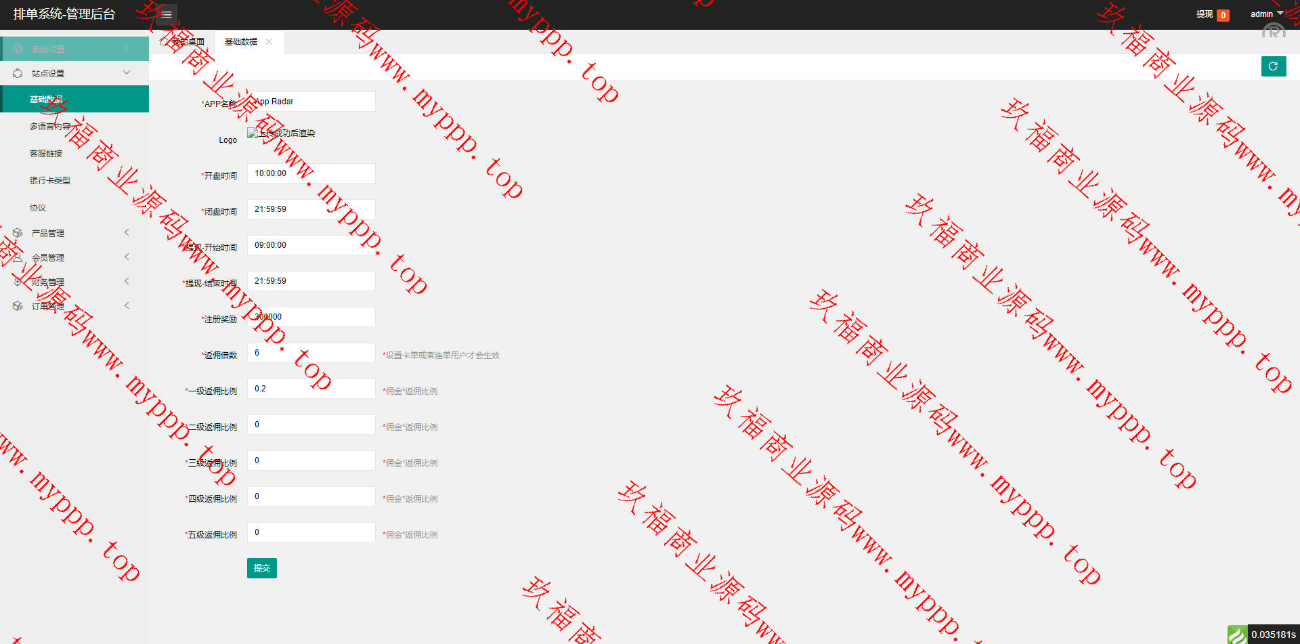
Task: Click the 产品管理 box icon
Action: pyautogui.click(x=18, y=233)
